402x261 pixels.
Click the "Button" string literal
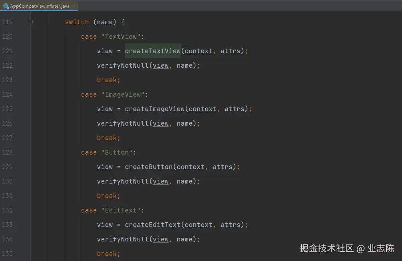(117, 152)
